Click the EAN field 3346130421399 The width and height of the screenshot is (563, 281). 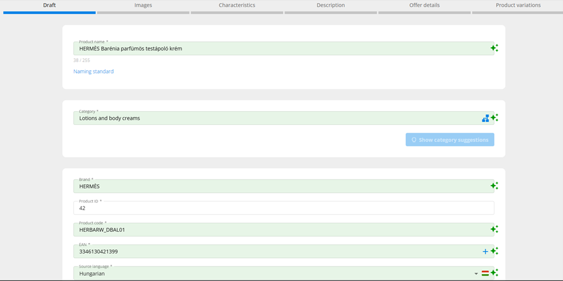[284, 252]
